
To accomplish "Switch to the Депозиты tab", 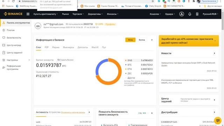I will [83, 47].
